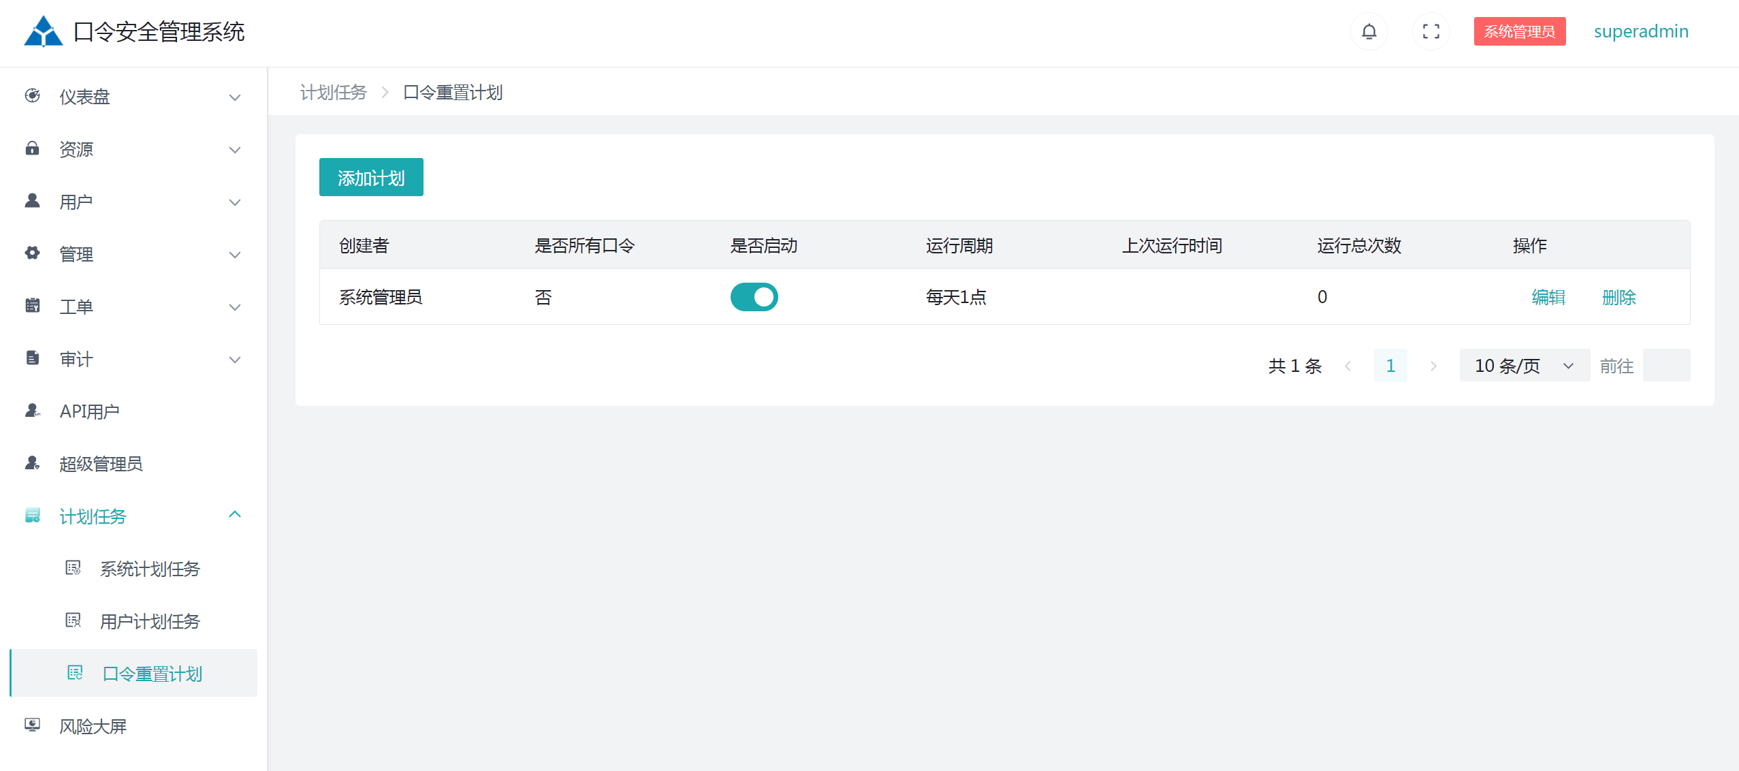
Task: Click the dashboard gauge icon
Action: click(32, 96)
